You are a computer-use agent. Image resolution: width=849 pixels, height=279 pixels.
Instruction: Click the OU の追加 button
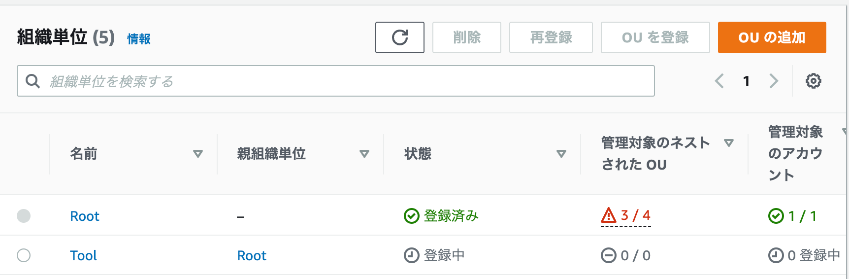(x=772, y=37)
